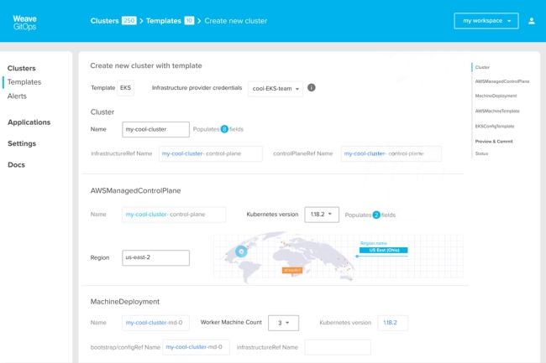
Task: Click Create new cluster breadcrumb
Action: [236, 21]
